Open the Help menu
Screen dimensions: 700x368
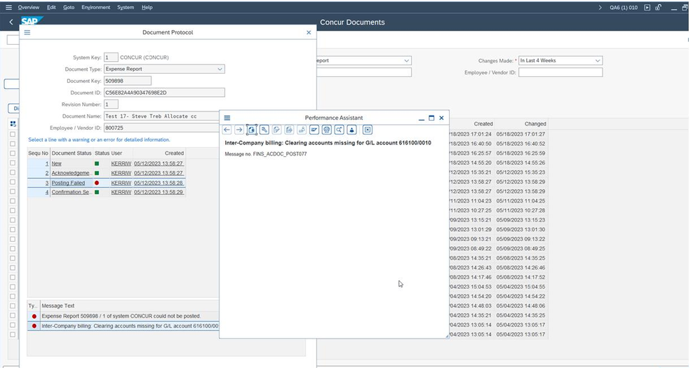click(147, 7)
